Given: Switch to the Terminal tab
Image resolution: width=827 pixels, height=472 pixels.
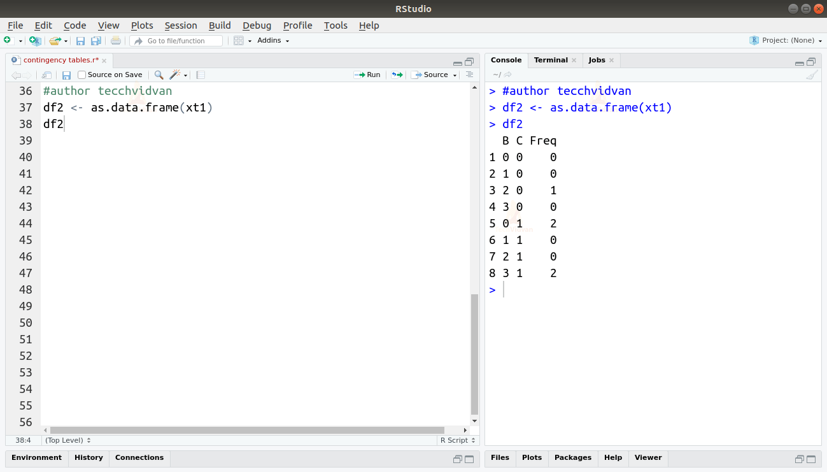Looking at the screenshot, I should (551, 60).
